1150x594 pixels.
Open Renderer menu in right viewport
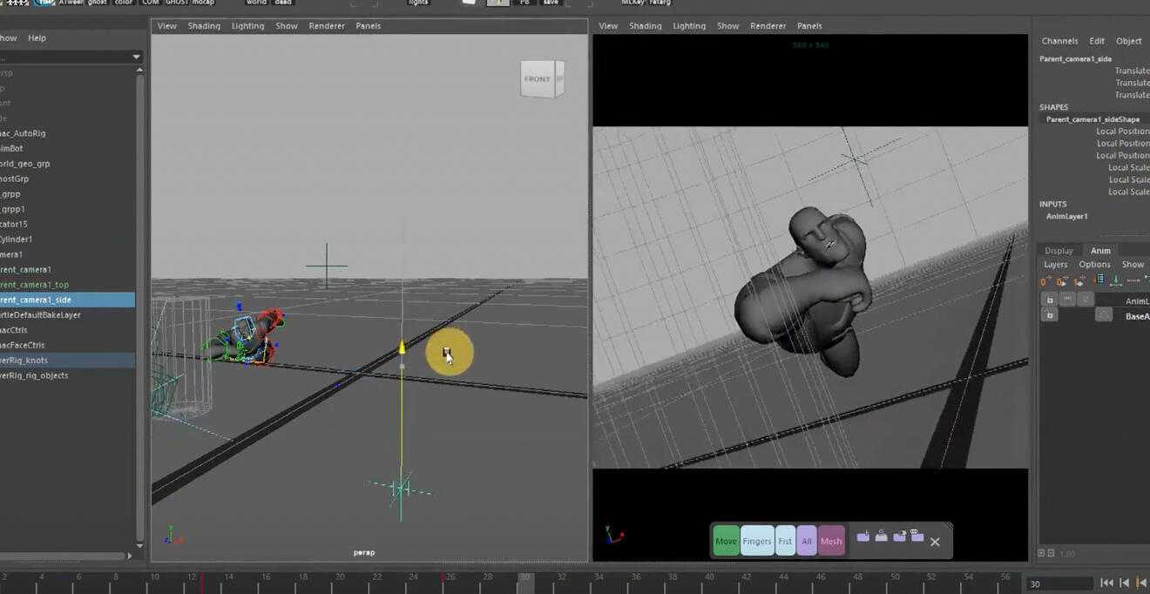pyautogui.click(x=768, y=26)
